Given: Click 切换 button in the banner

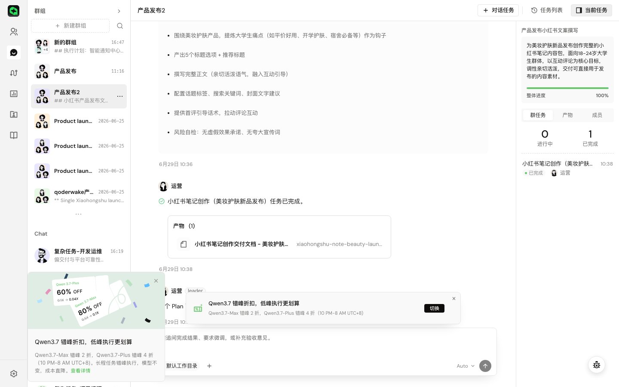Looking at the screenshot, I should coord(434,308).
